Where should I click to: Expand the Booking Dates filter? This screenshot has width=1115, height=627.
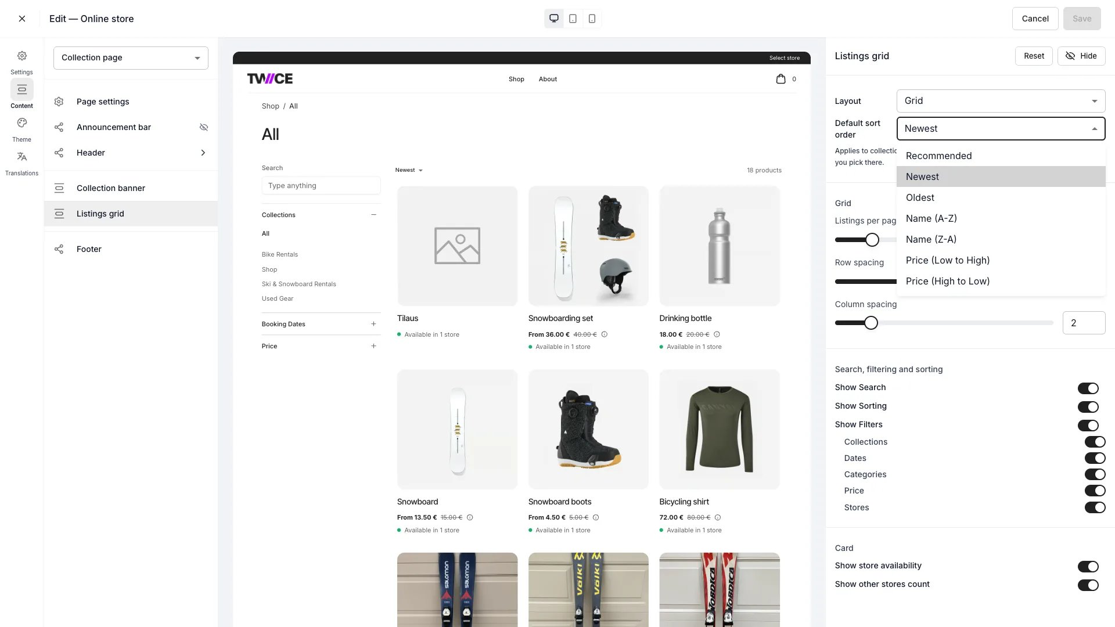(x=321, y=324)
